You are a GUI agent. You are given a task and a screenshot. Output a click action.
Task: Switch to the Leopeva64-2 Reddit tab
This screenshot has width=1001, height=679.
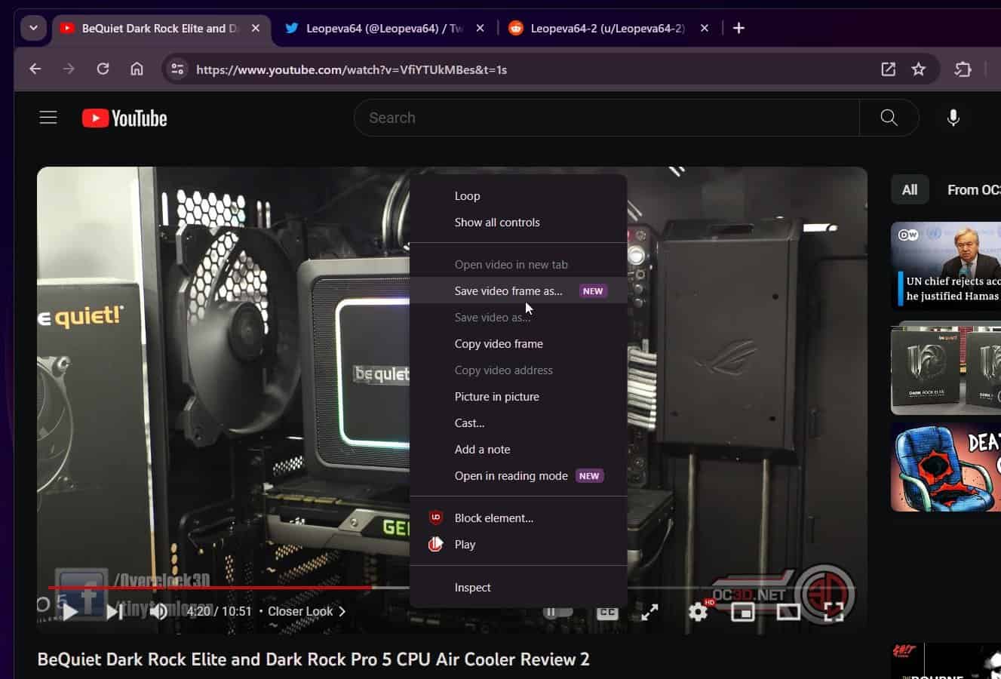tap(608, 29)
